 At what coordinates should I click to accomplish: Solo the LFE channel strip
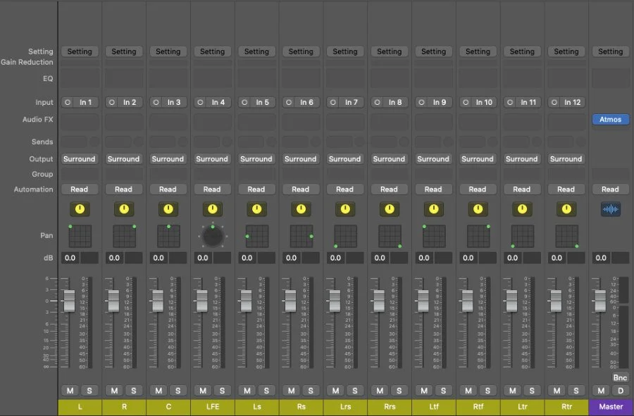222,391
